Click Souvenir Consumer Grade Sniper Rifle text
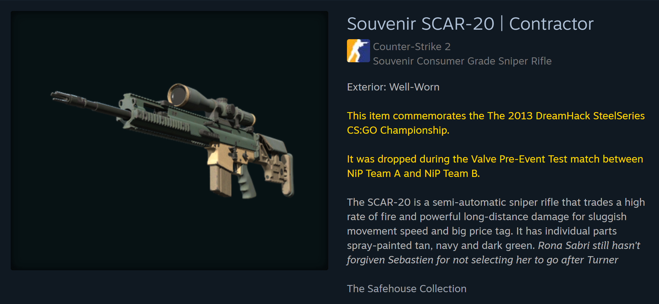 coord(462,61)
